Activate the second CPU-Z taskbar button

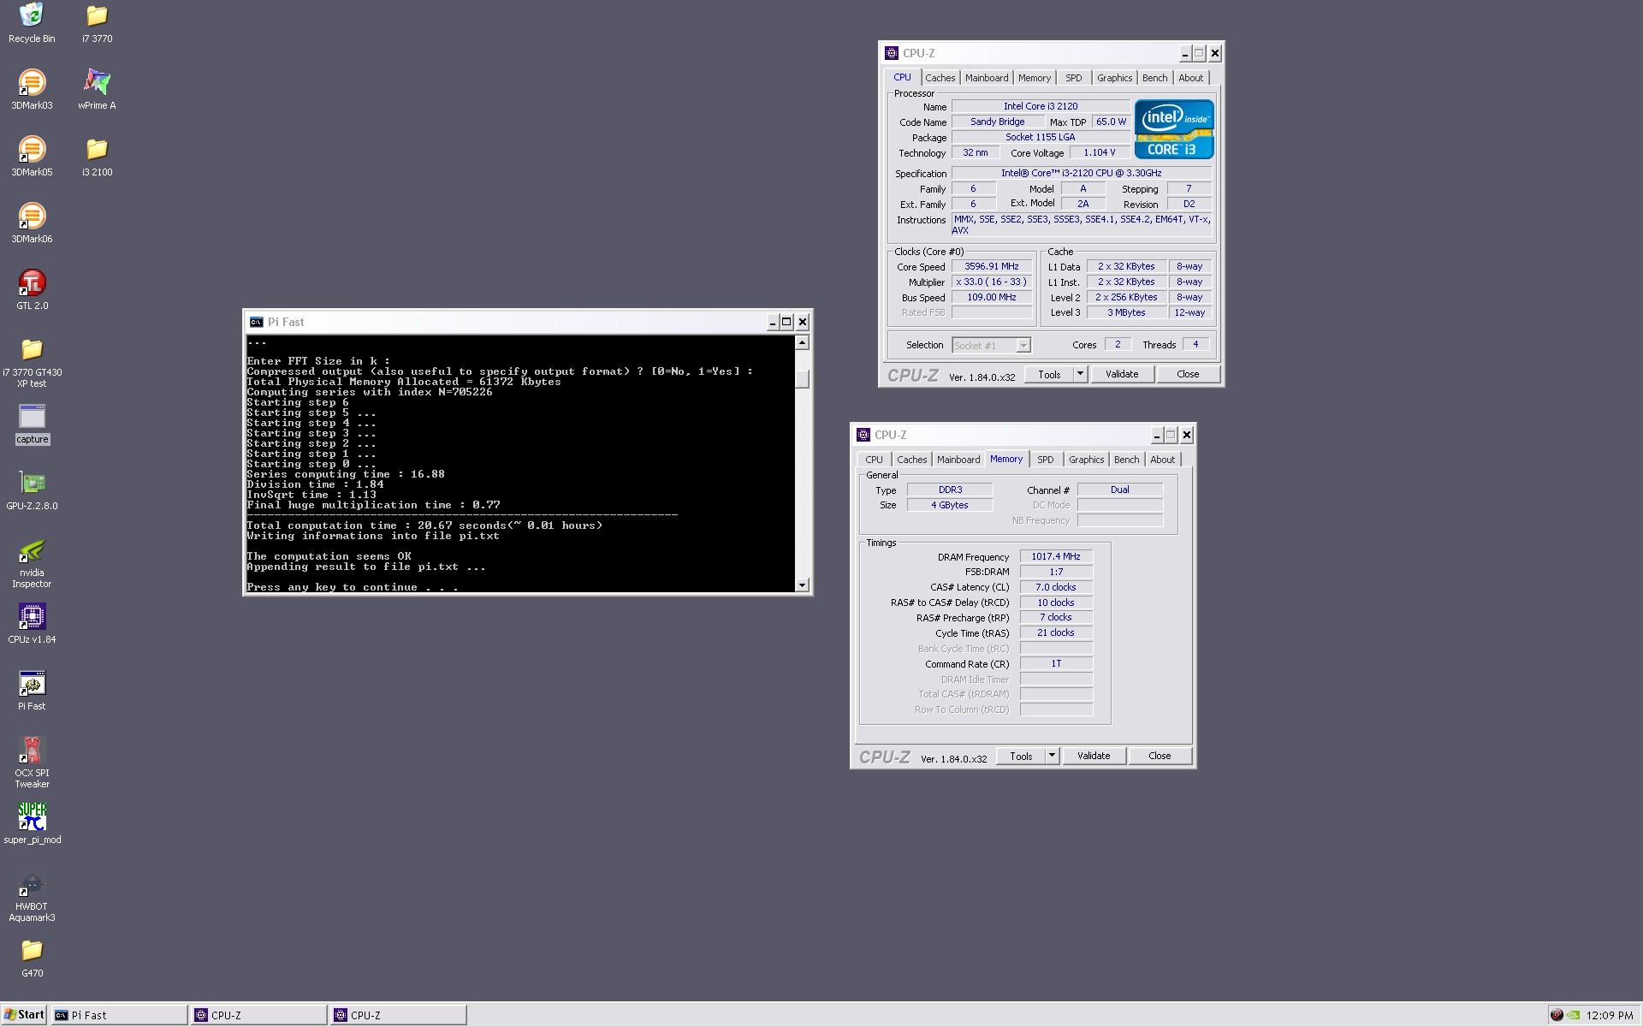[x=398, y=1015]
